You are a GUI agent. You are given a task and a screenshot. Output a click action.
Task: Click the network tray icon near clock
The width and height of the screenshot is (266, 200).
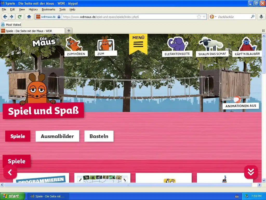[247, 196]
